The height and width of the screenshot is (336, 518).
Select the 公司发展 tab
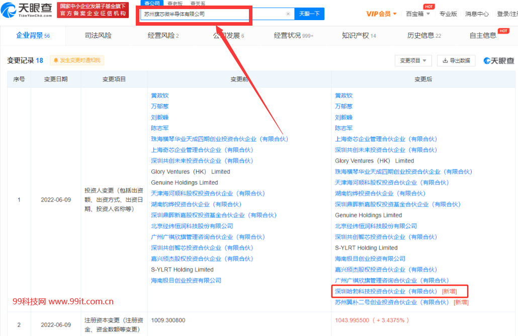pos(229,36)
